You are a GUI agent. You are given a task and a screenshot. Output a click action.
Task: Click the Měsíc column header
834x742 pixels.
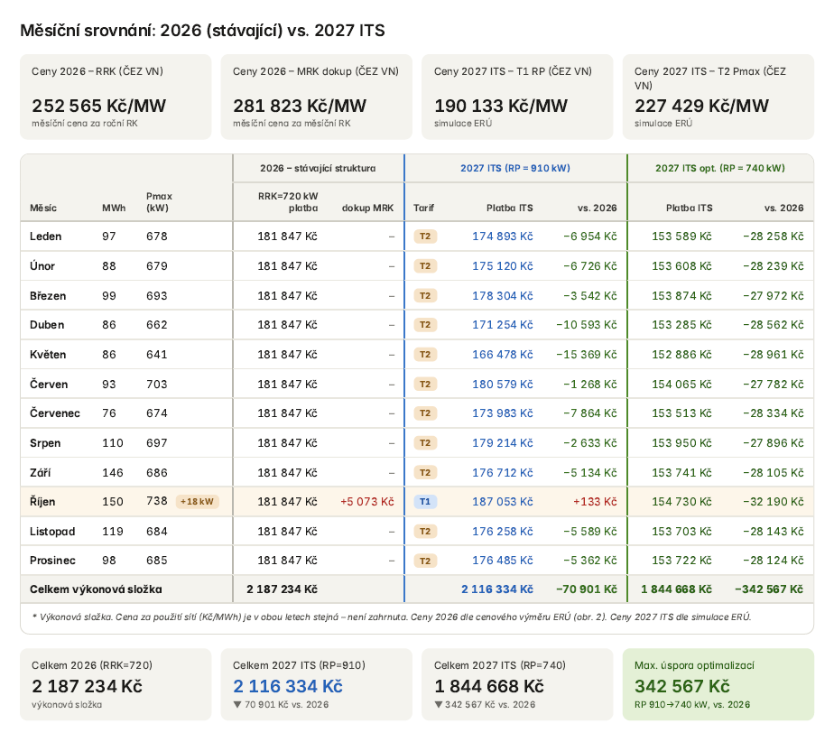43,208
